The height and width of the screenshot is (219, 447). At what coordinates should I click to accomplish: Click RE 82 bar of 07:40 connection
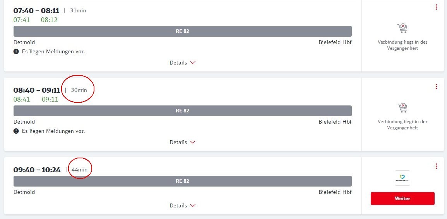coord(182,31)
